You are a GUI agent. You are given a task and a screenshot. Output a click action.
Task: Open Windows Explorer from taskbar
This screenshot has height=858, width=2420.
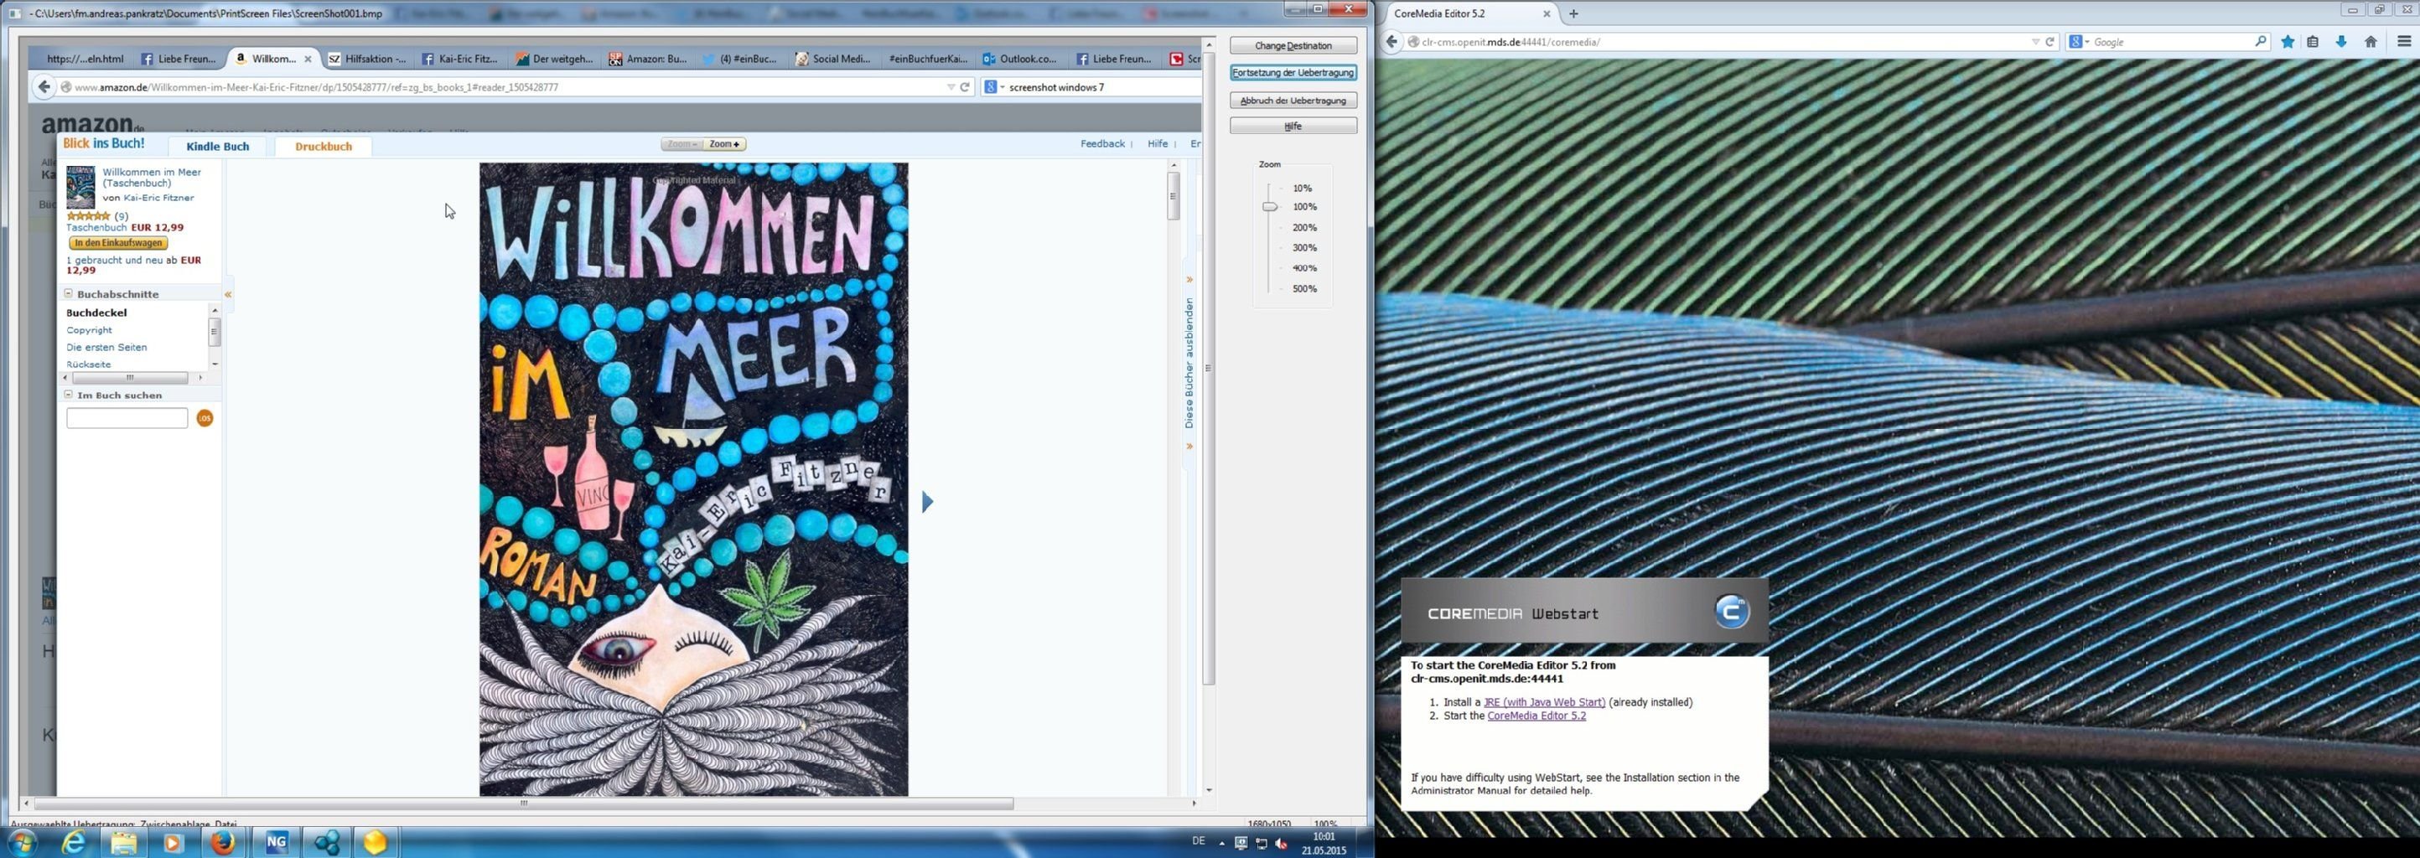tap(123, 842)
